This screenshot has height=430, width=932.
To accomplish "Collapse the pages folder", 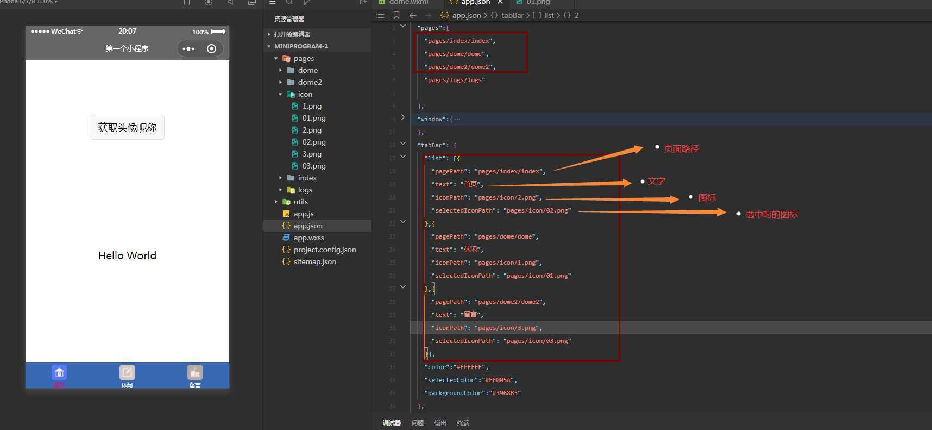I will [317, 58].
